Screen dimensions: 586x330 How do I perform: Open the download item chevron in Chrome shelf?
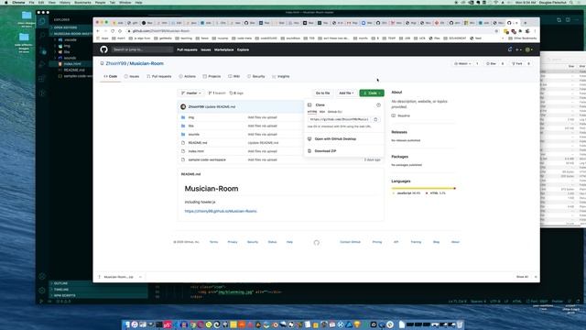140,277
